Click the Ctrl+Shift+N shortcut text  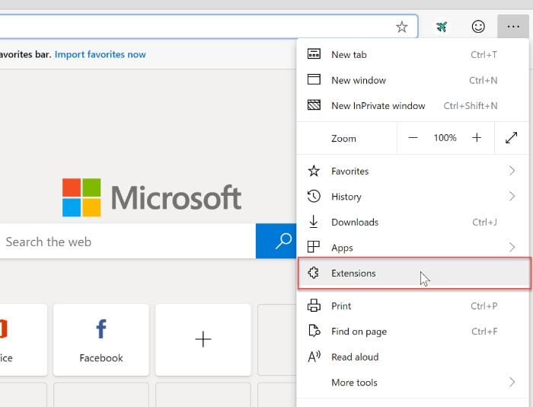click(x=471, y=106)
